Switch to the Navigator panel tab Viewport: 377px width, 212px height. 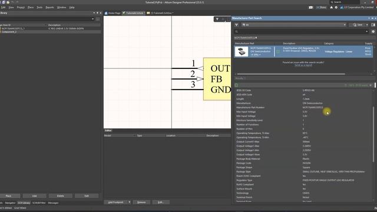(10, 203)
